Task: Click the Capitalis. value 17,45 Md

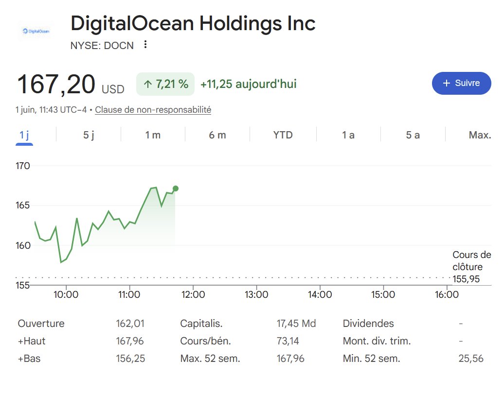Action: (x=296, y=324)
